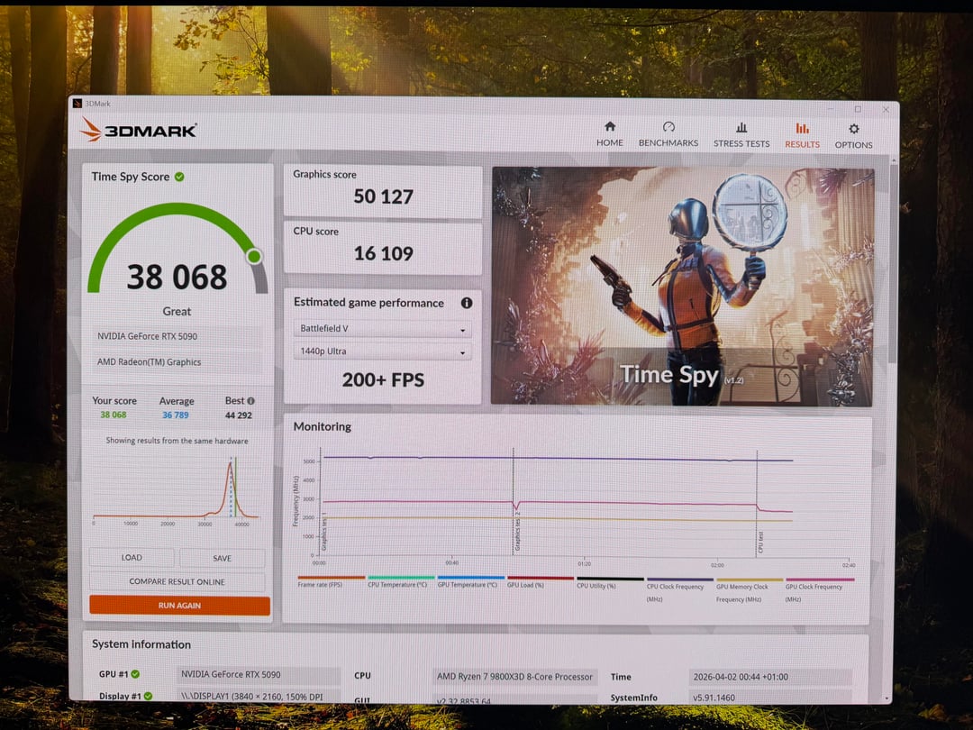Click the GPU Memory Clock Frequency color swatch
973x730 pixels.
[x=749, y=579]
